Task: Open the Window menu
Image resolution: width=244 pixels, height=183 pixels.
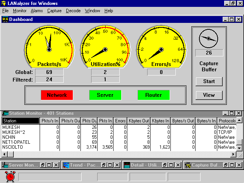Action: [92, 11]
